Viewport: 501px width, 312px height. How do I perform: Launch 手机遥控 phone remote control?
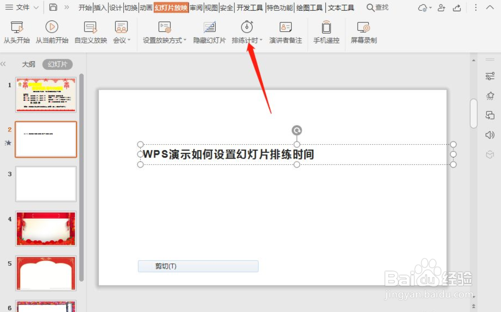(325, 27)
